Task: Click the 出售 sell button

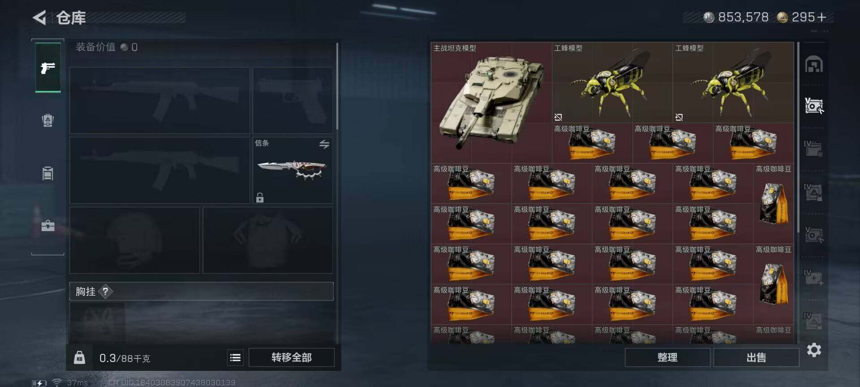Action: (756, 357)
